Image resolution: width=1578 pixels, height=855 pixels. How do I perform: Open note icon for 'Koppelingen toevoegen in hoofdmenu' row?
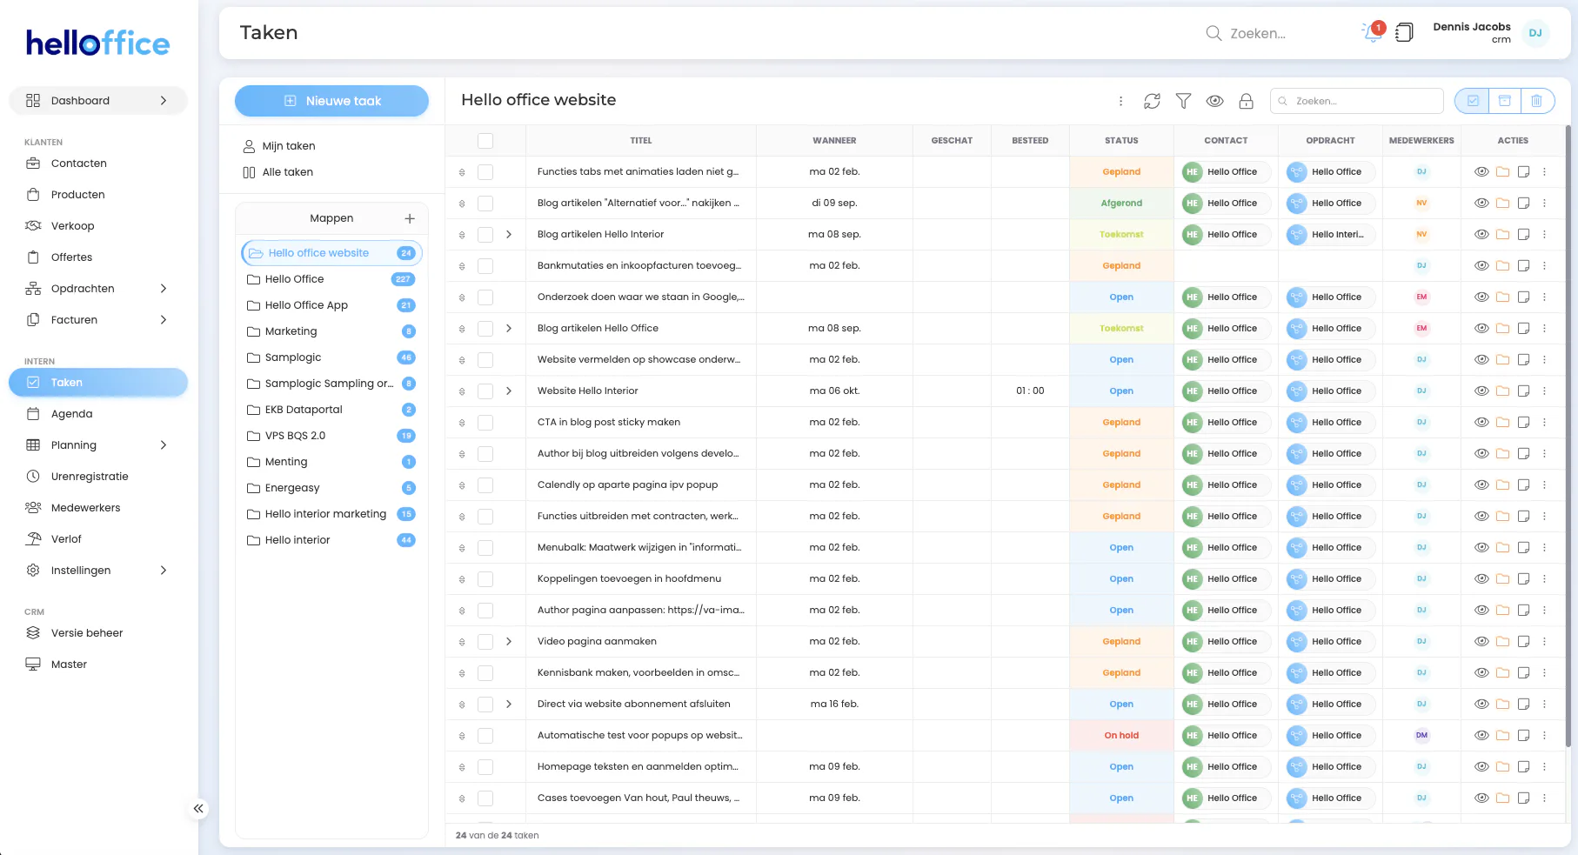coord(1523,578)
